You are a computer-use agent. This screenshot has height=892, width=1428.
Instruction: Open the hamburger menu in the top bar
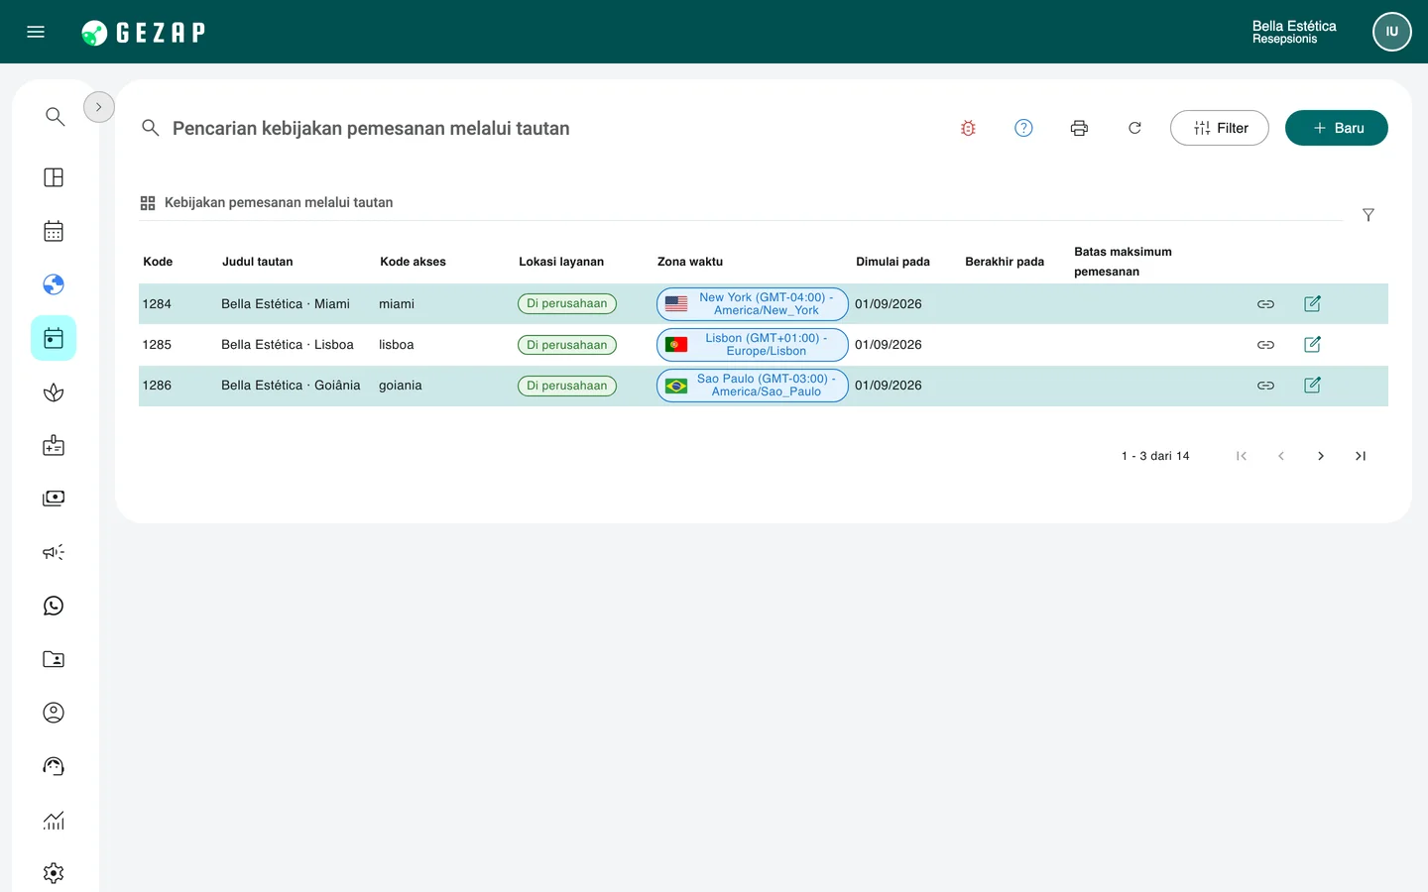(x=36, y=32)
